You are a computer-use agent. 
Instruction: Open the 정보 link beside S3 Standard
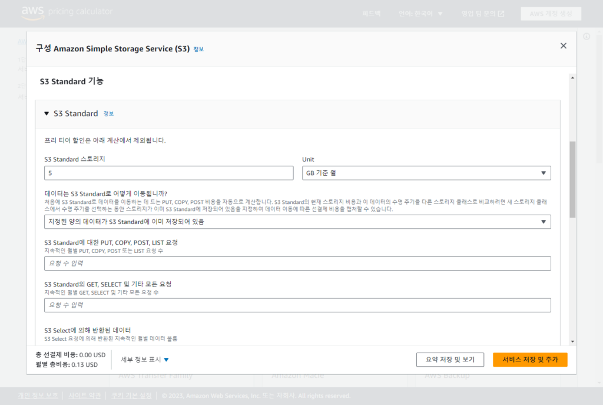pos(108,114)
